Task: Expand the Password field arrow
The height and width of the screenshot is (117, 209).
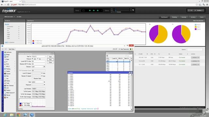Action: click(x=44, y=85)
